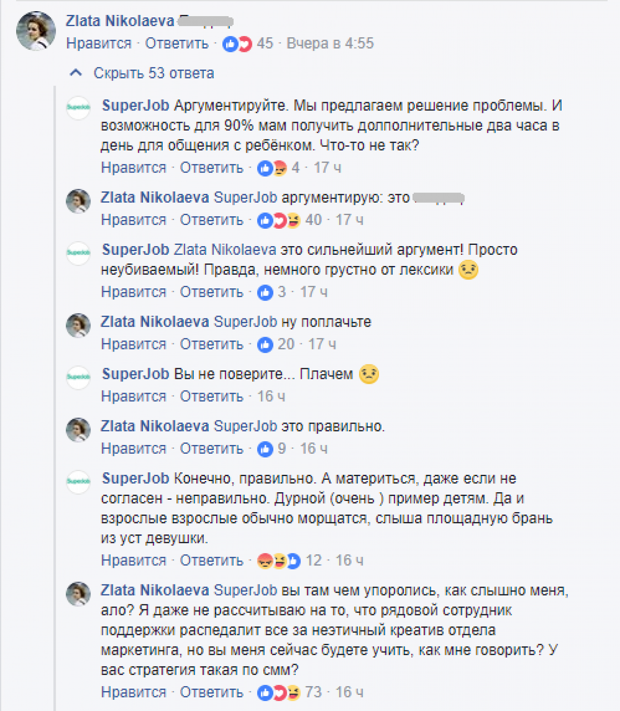Click the SuperJob logo on first reply

78,108
